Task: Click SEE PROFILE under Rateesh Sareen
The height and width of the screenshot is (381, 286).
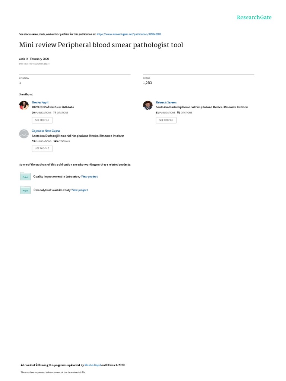Action: [166, 120]
